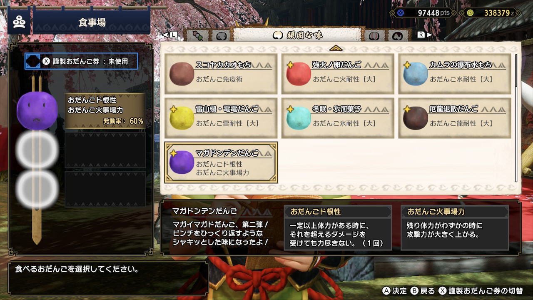
Task: Pick the dark 厄龍退散だんご dango
Action: tap(455, 118)
